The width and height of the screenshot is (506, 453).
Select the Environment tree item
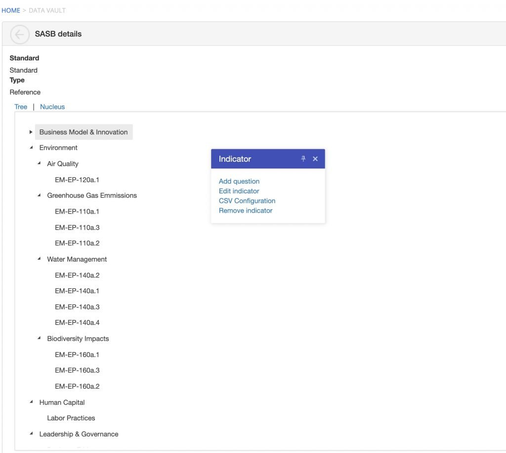point(58,148)
